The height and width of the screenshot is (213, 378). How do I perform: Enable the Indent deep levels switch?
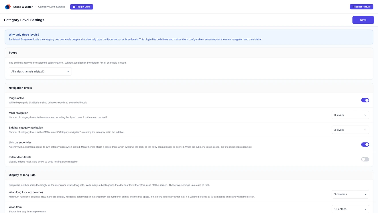[365, 159]
